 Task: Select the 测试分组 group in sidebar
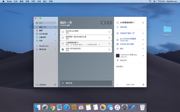[46, 49]
